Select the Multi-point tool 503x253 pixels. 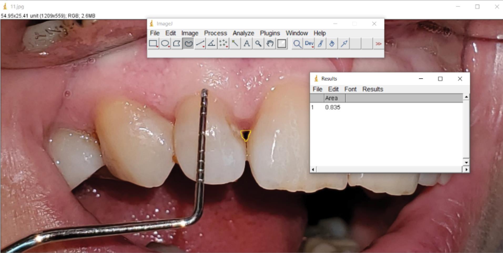[x=223, y=44]
